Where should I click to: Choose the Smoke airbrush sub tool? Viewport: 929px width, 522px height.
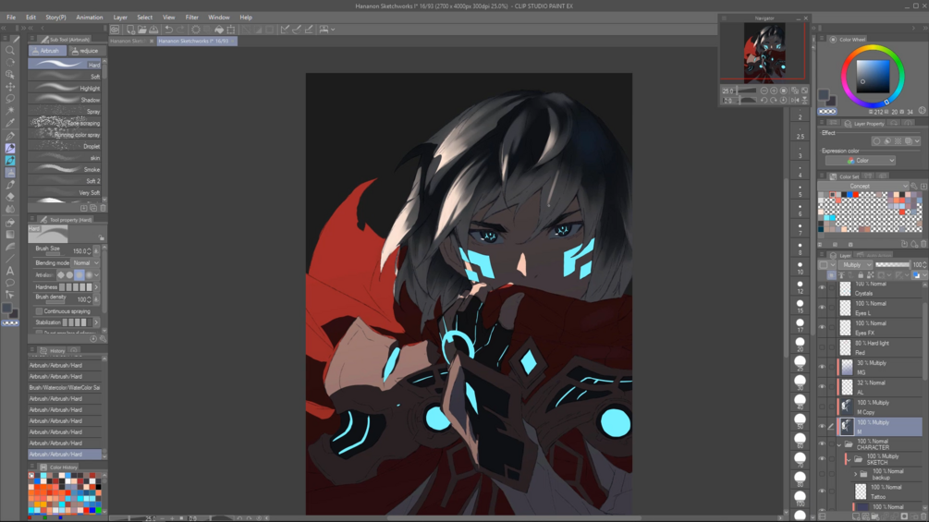(x=65, y=169)
